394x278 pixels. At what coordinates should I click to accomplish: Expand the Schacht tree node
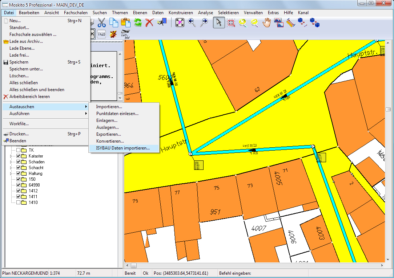coord(11,168)
